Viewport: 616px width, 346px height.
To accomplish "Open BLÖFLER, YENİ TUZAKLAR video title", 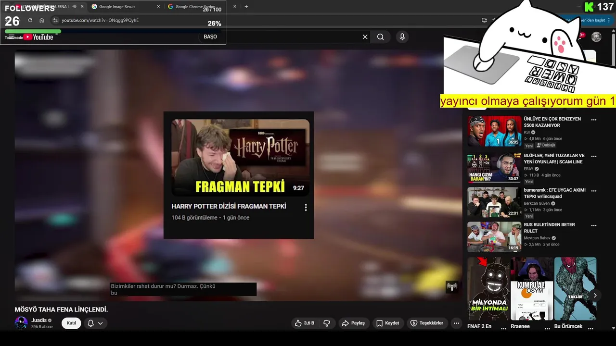I will [x=554, y=159].
